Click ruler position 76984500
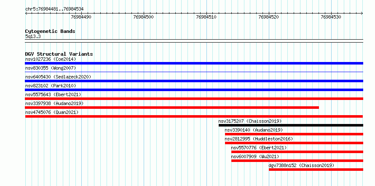Image resolution: width=375 pixels, height=186 pixels. pos(144,17)
